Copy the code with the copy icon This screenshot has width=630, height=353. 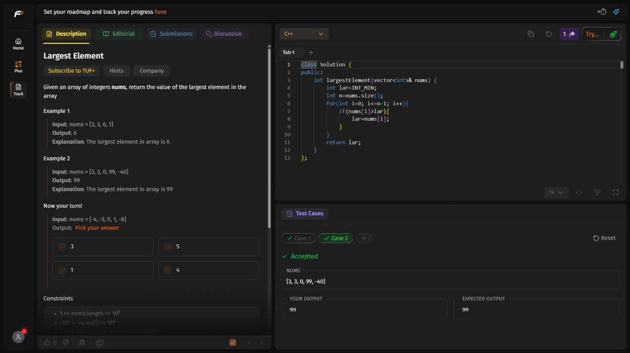coord(531,34)
